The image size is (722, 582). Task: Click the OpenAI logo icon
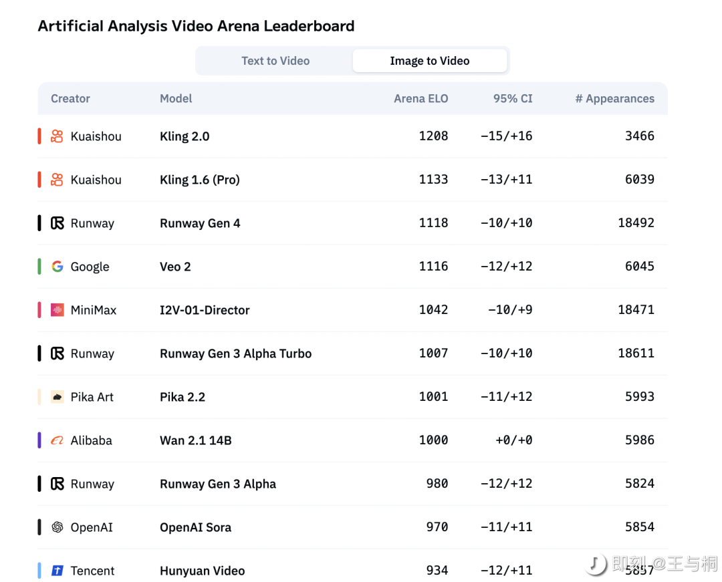click(57, 527)
